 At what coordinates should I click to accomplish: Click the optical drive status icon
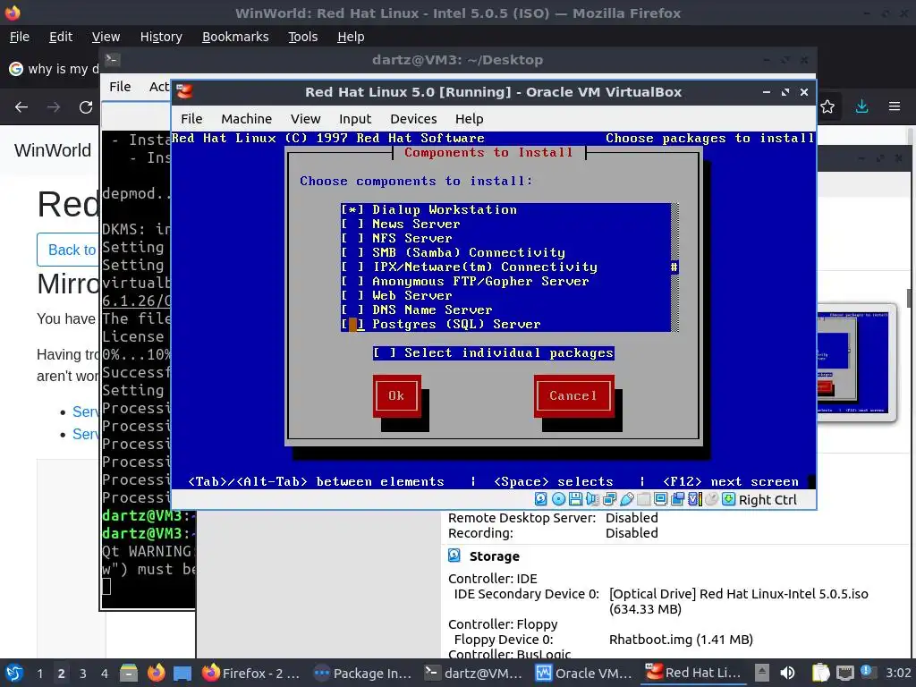[558, 499]
